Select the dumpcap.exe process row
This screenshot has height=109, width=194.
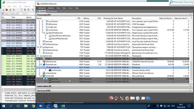tap(113, 67)
